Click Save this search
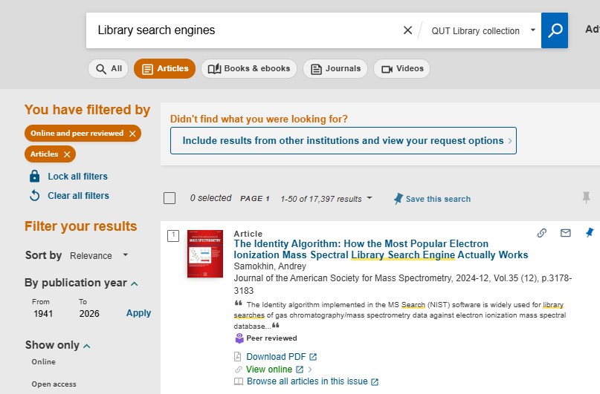 pos(433,199)
